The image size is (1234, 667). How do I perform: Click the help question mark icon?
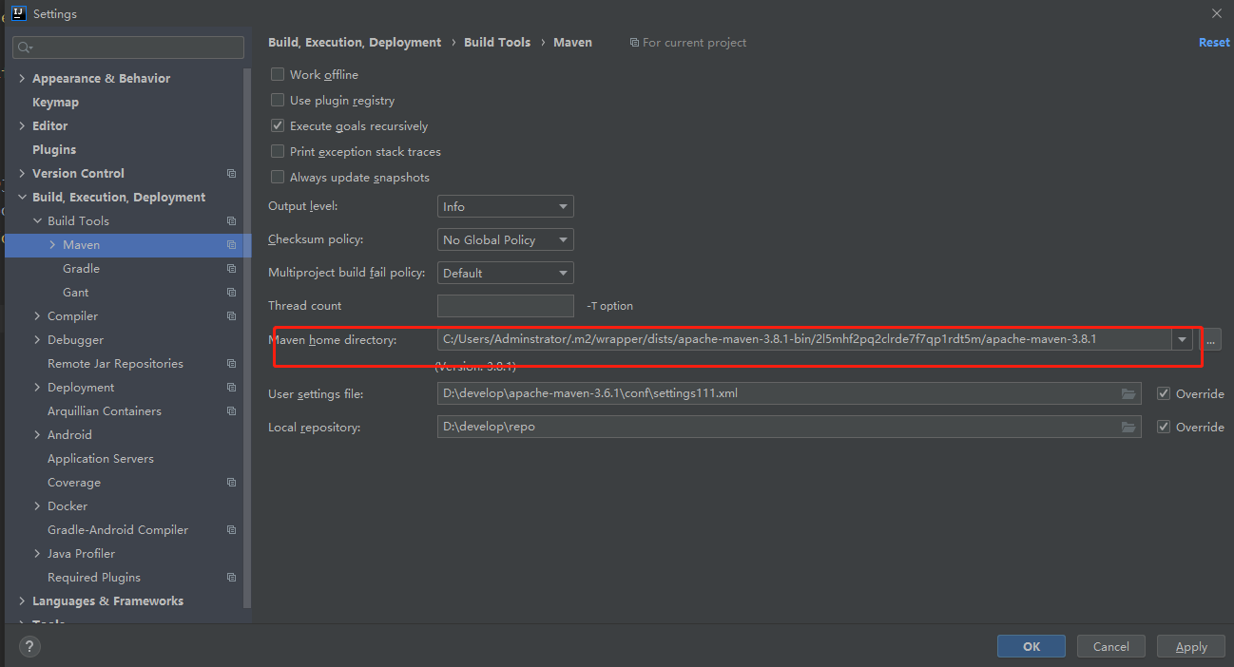tap(29, 646)
